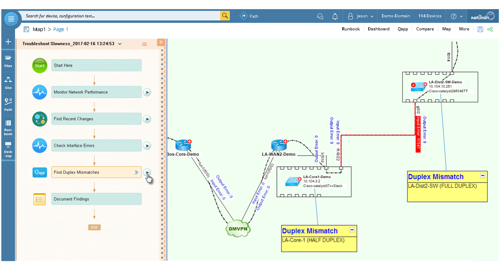Run the Find Duplex Mismatches step
The image size is (502, 271).
[147, 172]
